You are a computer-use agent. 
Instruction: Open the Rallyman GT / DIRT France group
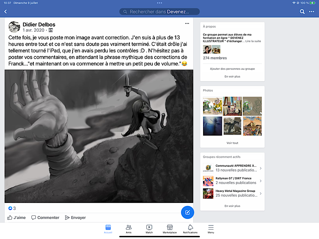point(232,181)
